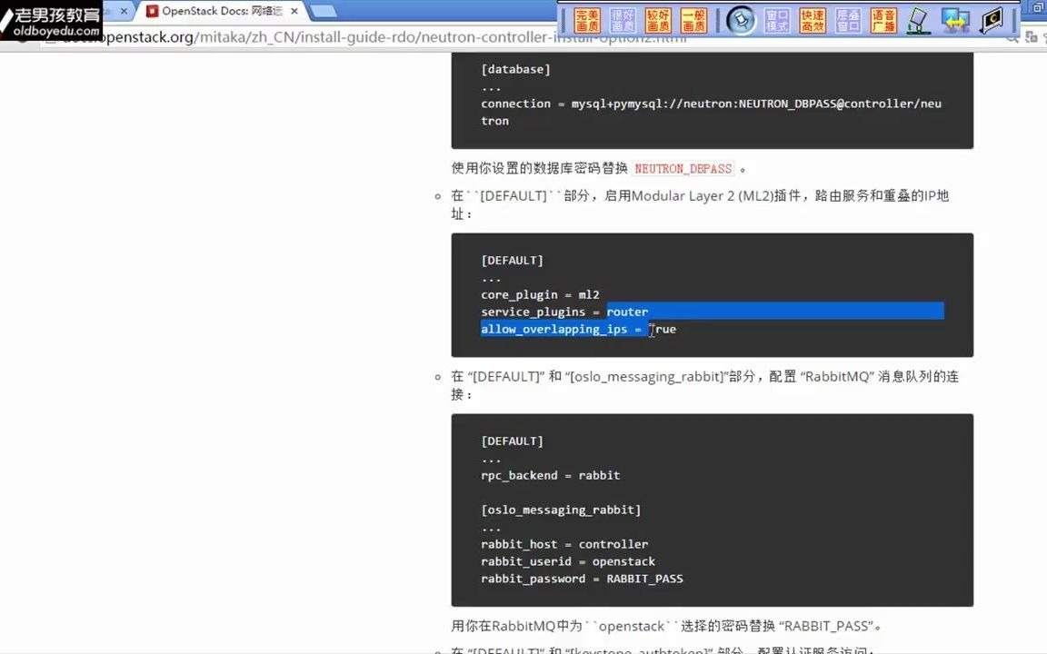The image size is (1047, 654).
Task: Click the 语音广播 voice broadcast icon
Action: [x=882, y=18]
